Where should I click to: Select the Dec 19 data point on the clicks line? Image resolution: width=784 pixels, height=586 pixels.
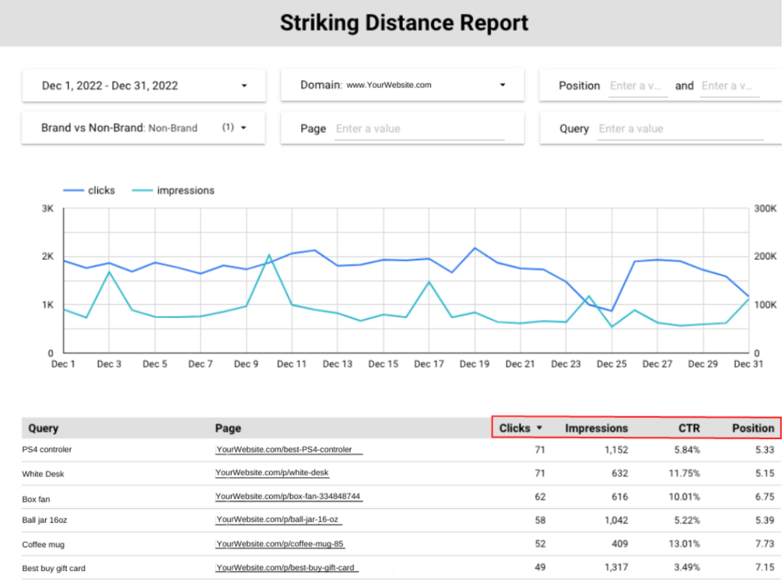click(474, 248)
